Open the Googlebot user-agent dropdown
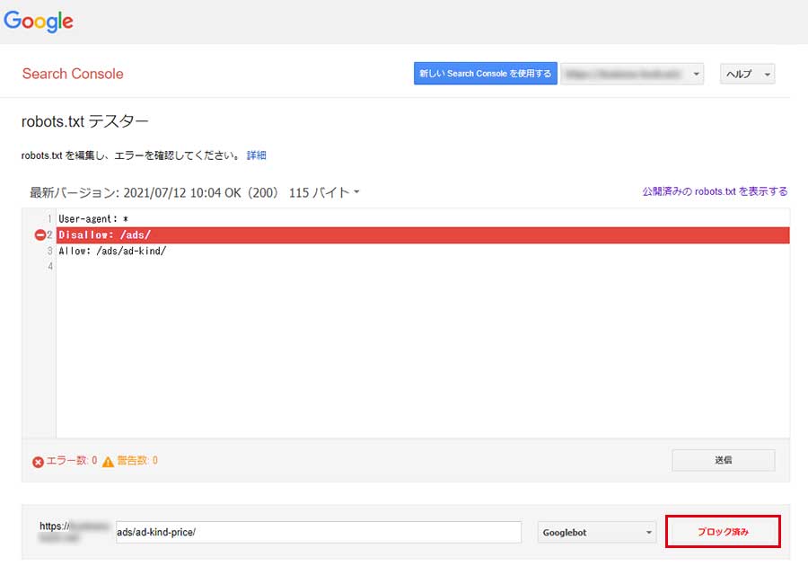 (597, 533)
